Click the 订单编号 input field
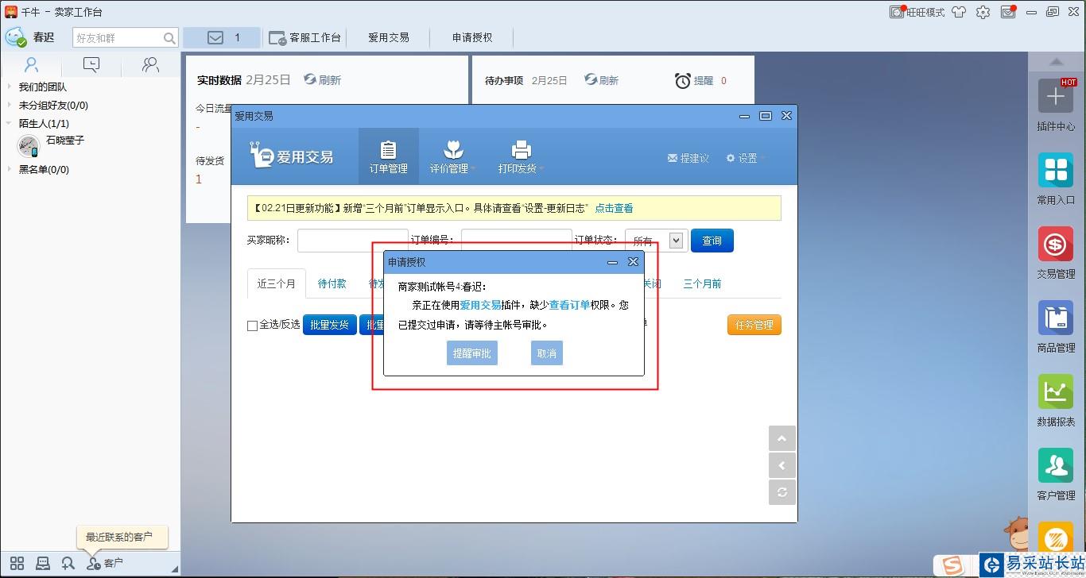Viewport: 1086px width, 578px height. pyautogui.click(x=517, y=241)
